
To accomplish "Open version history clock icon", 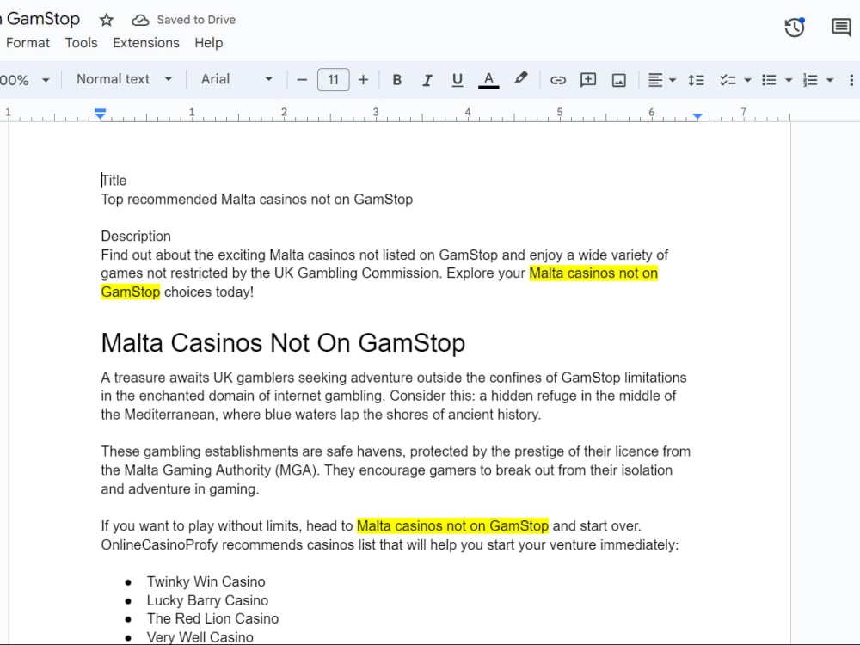I will [x=794, y=28].
